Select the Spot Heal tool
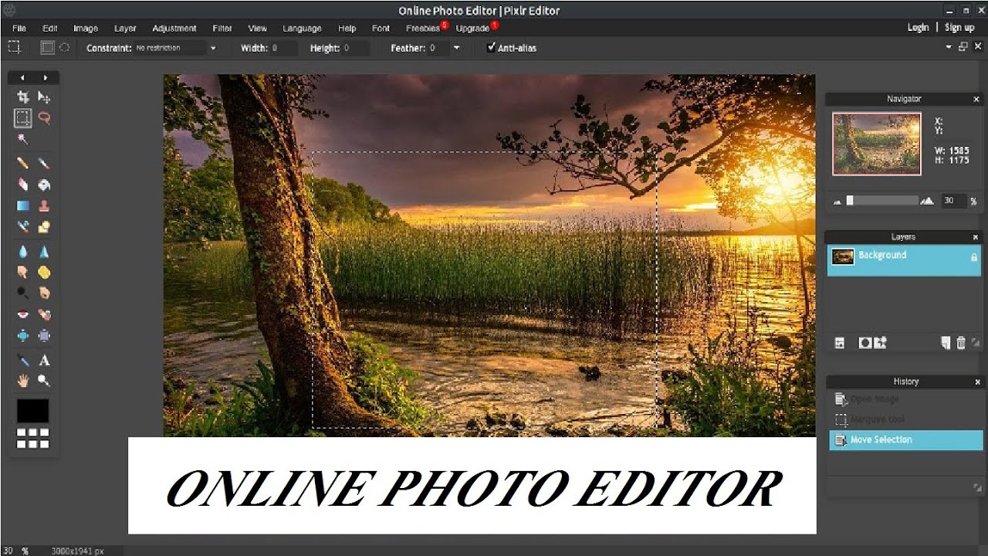Screen dimensions: 988x556 [44, 314]
